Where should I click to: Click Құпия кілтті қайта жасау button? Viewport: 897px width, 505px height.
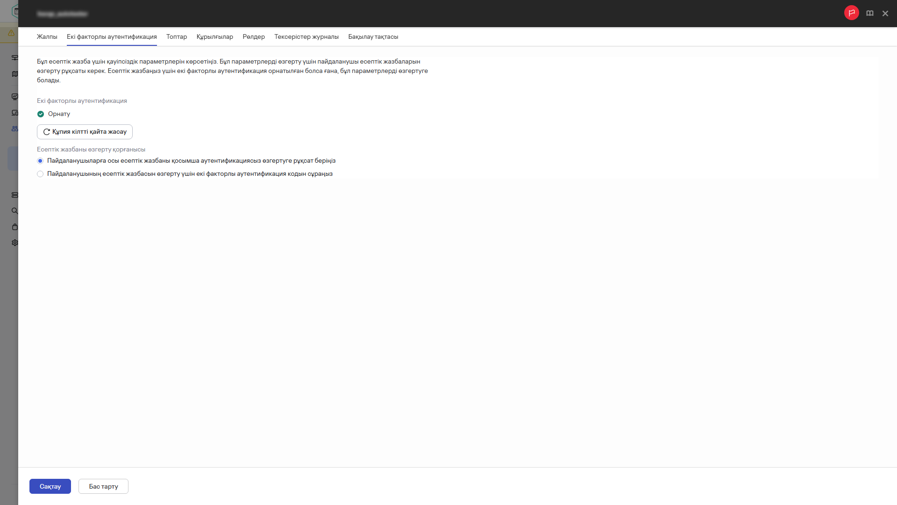pyautogui.click(x=85, y=132)
